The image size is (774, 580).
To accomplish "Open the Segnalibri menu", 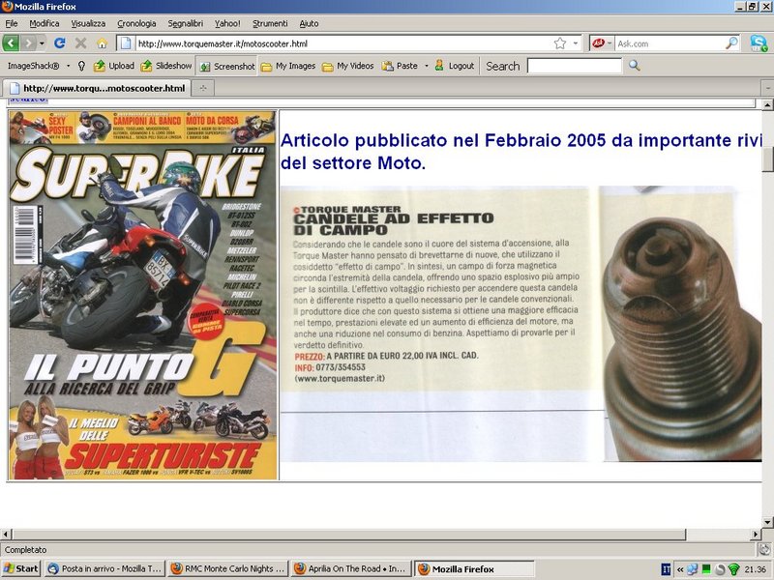I will pyautogui.click(x=185, y=23).
